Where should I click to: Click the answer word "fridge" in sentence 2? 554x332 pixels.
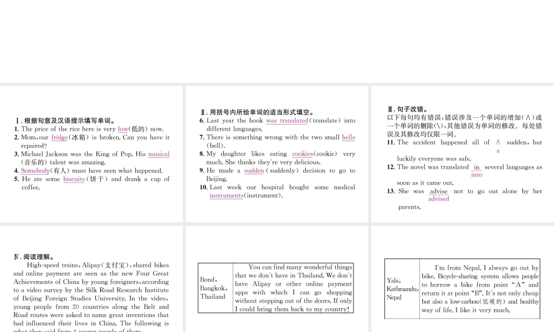(59, 138)
